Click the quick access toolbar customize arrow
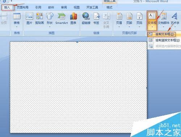Viewport: 181px width, 137px height. [x=12, y=1]
